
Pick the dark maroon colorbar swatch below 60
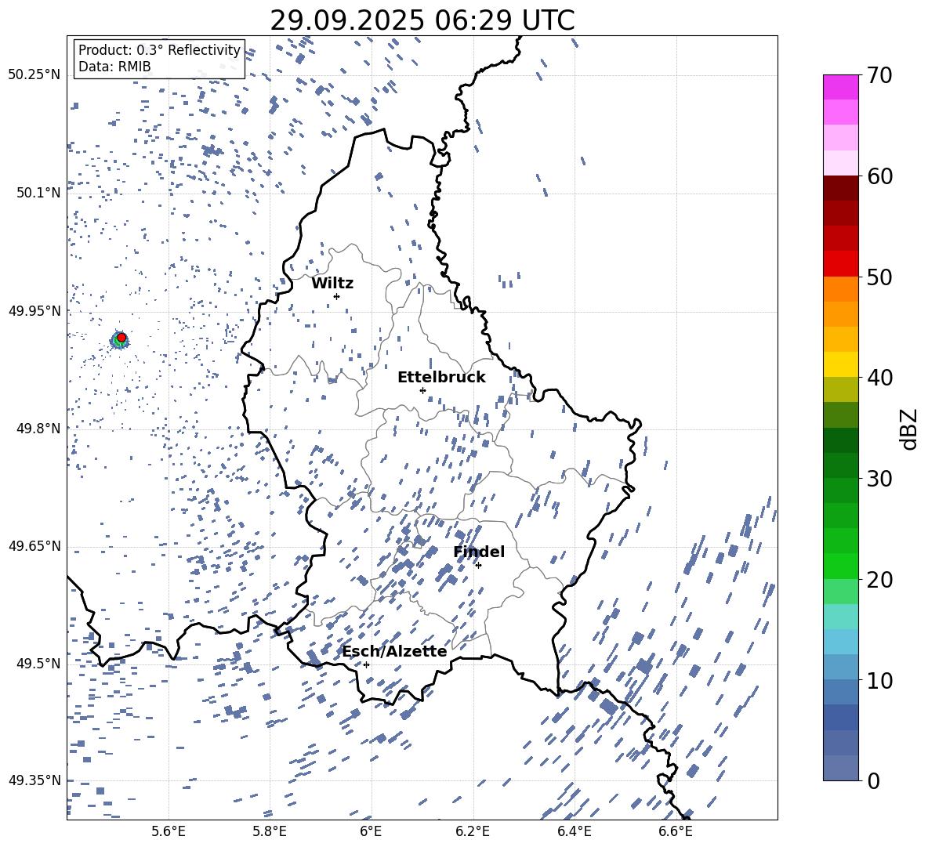click(841, 188)
